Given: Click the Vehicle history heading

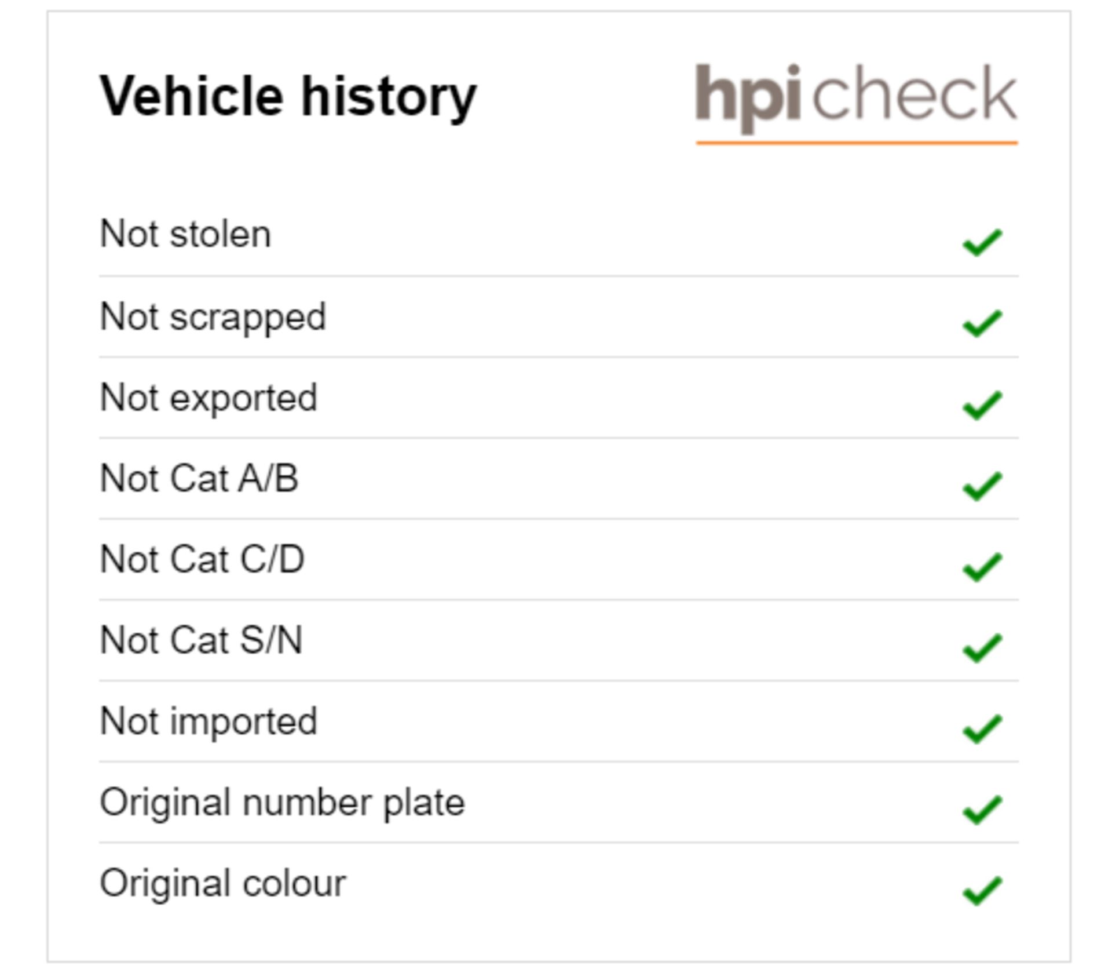Looking at the screenshot, I should (x=288, y=96).
